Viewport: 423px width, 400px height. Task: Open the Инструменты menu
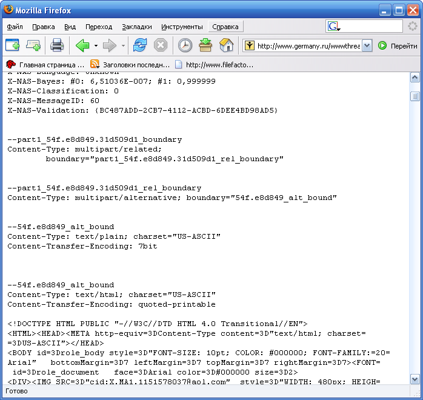182,27
